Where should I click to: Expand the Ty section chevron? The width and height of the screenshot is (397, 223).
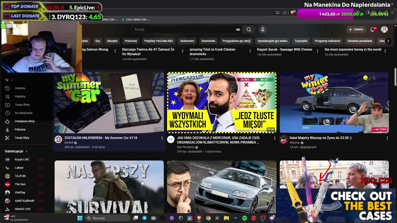pos(12,80)
